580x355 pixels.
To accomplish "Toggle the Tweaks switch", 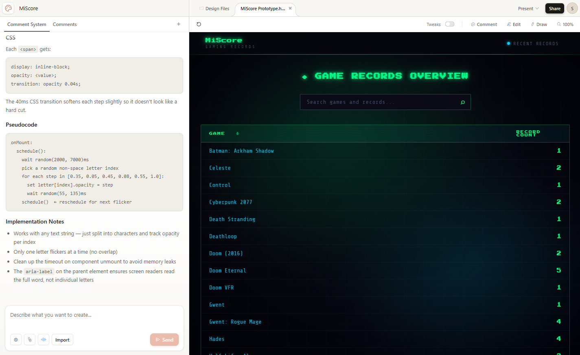I will click(450, 24).
